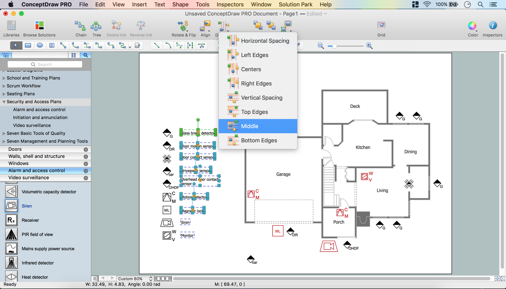Click the Tree tool icon

pyautogui.click(x=96, y=26)
